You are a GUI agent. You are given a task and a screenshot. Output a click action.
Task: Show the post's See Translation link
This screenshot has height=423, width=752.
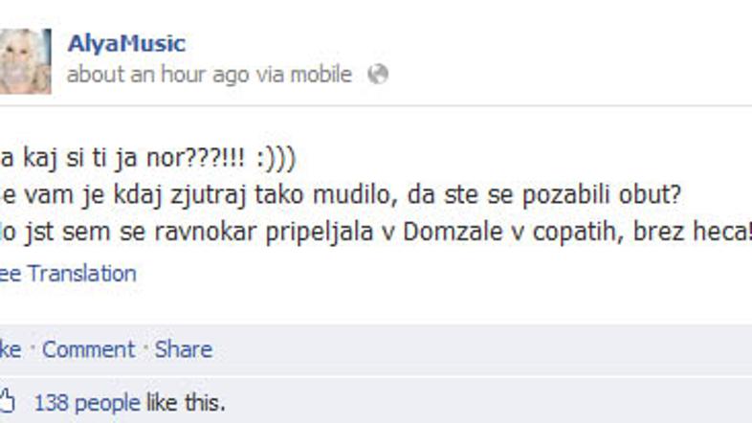pos(68,274)
